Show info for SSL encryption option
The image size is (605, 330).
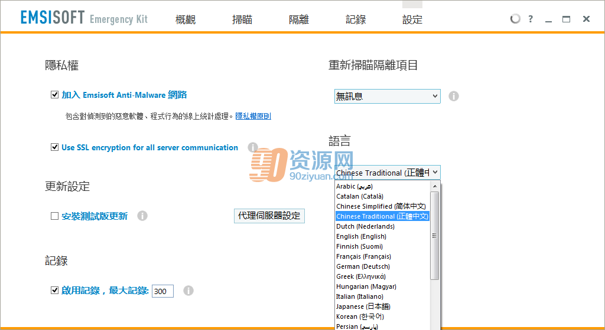[x=253, y=147]
